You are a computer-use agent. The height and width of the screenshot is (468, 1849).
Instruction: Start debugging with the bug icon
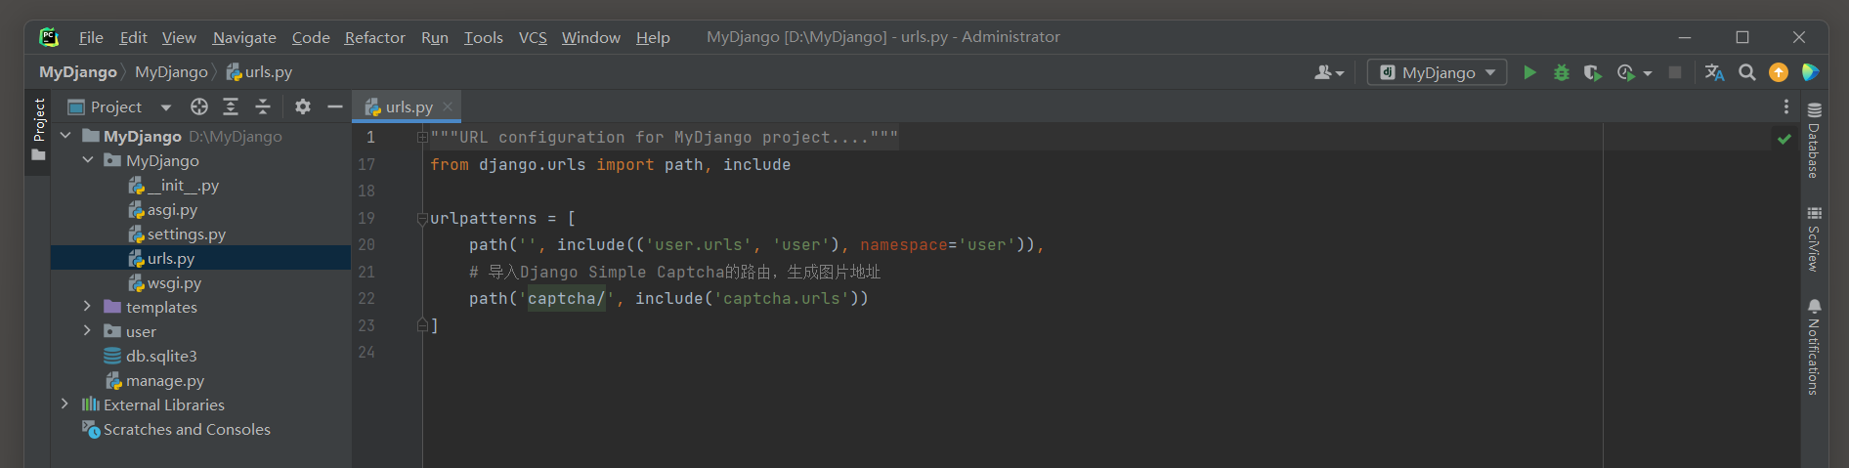[1562, 72]
